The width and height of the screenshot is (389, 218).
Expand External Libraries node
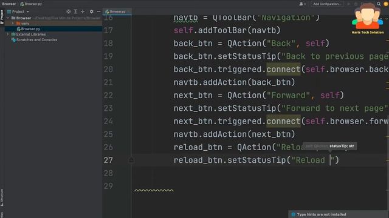[8, 35]
